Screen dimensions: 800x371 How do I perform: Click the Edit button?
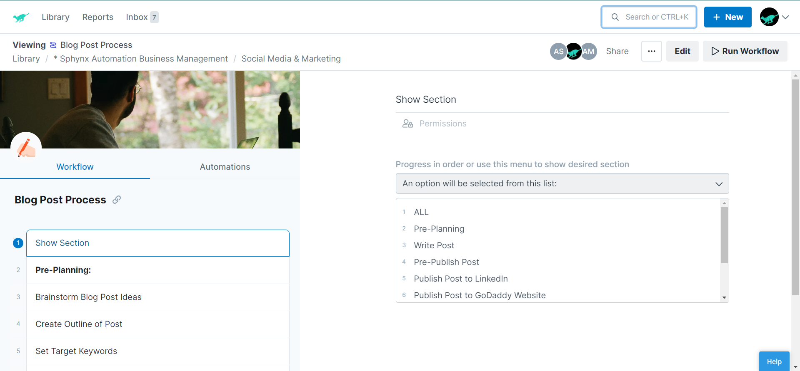[682, 51]
